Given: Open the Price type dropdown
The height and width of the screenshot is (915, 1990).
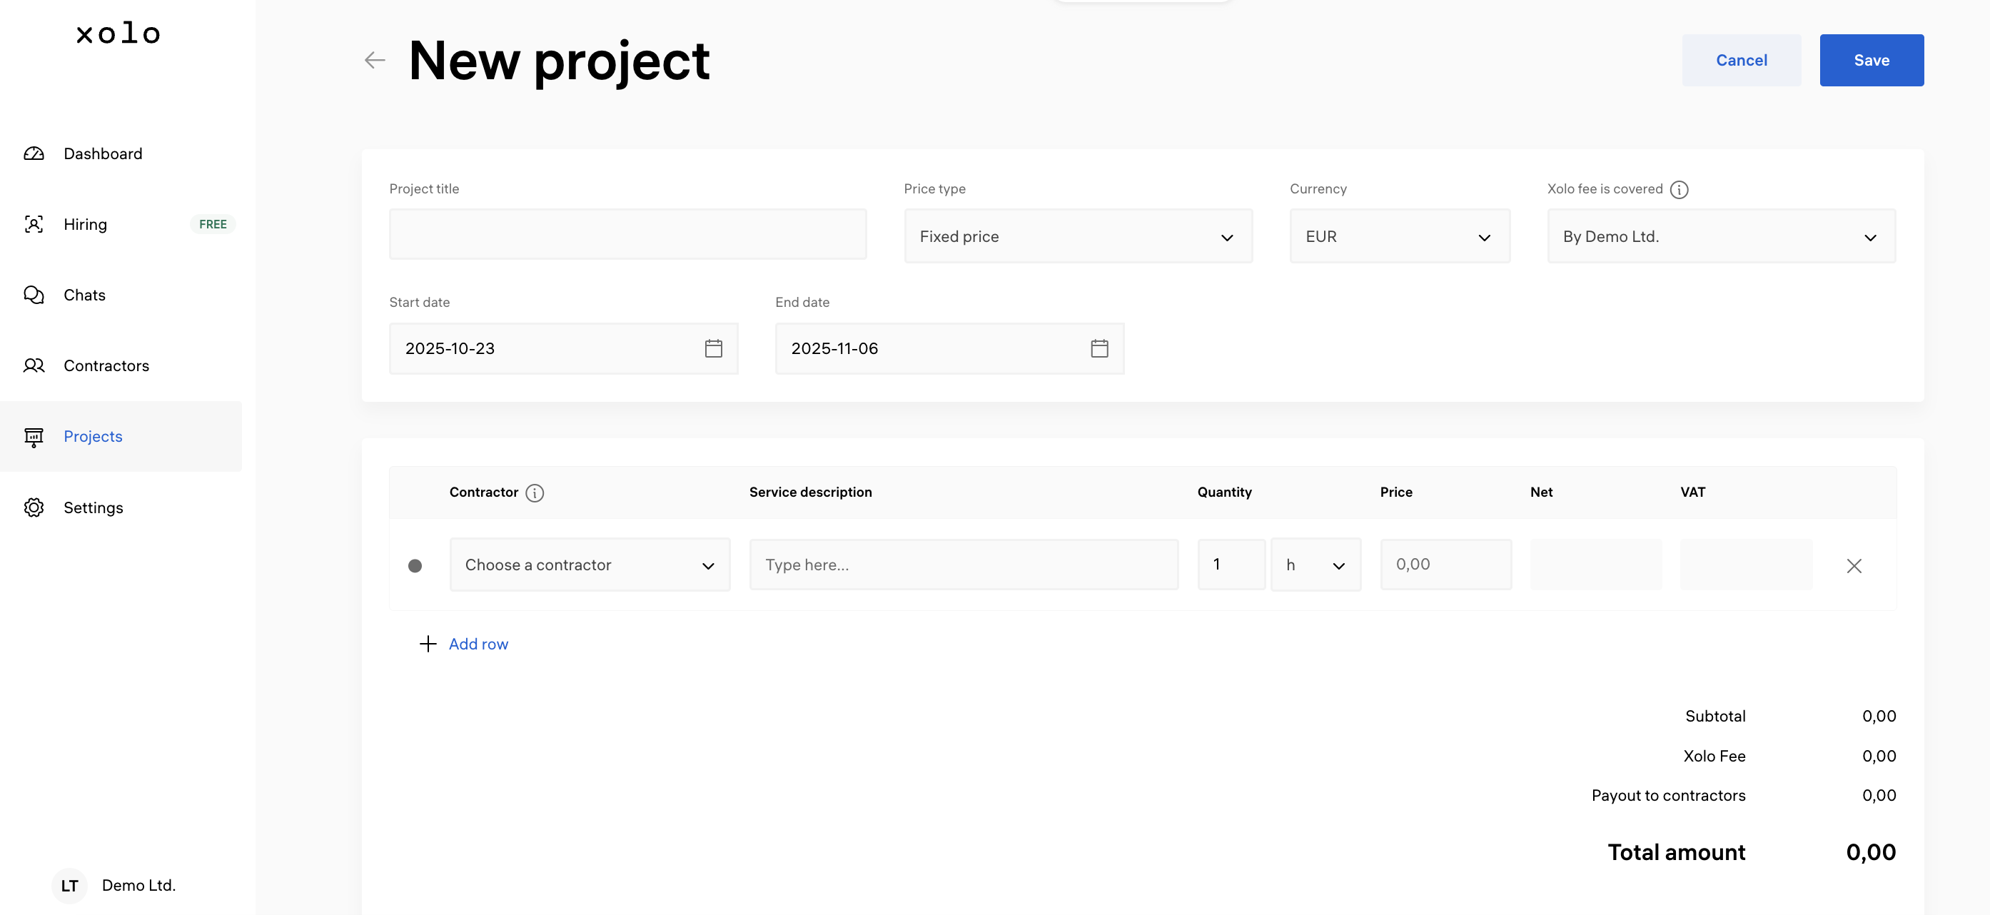Looking at the screenshot, I should tap(1078, 236).
